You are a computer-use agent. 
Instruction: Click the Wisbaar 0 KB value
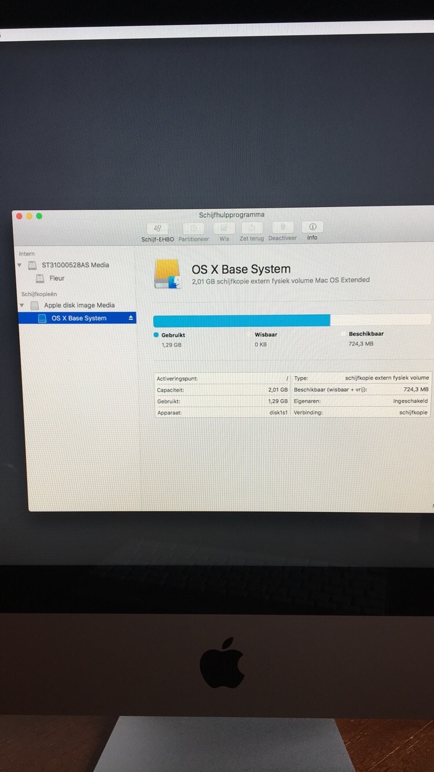[260, 344]
